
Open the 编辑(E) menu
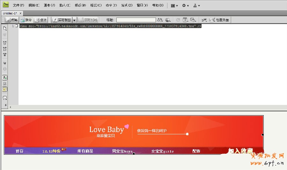34,5
